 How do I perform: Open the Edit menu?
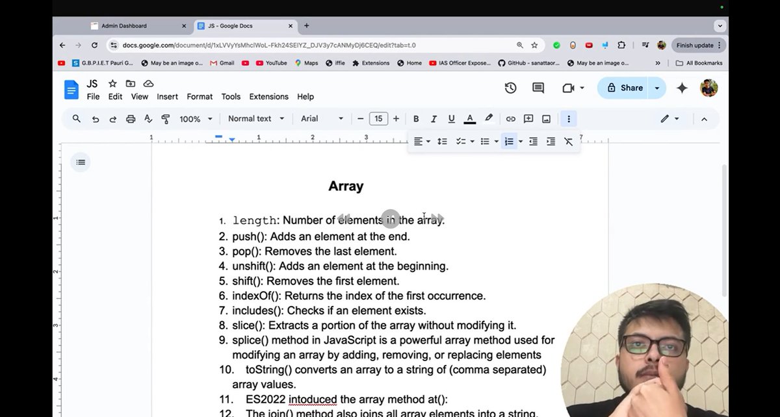click(115, 97)
